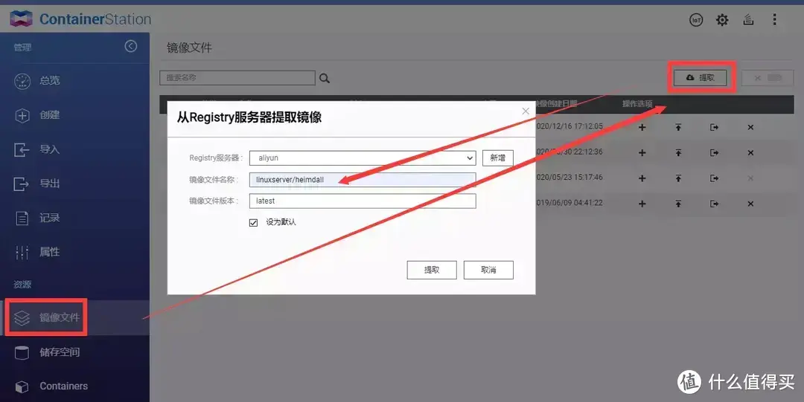Delete the image in the 04:41:22 row
The image size is (804, 402).
[x=750, y=204]
